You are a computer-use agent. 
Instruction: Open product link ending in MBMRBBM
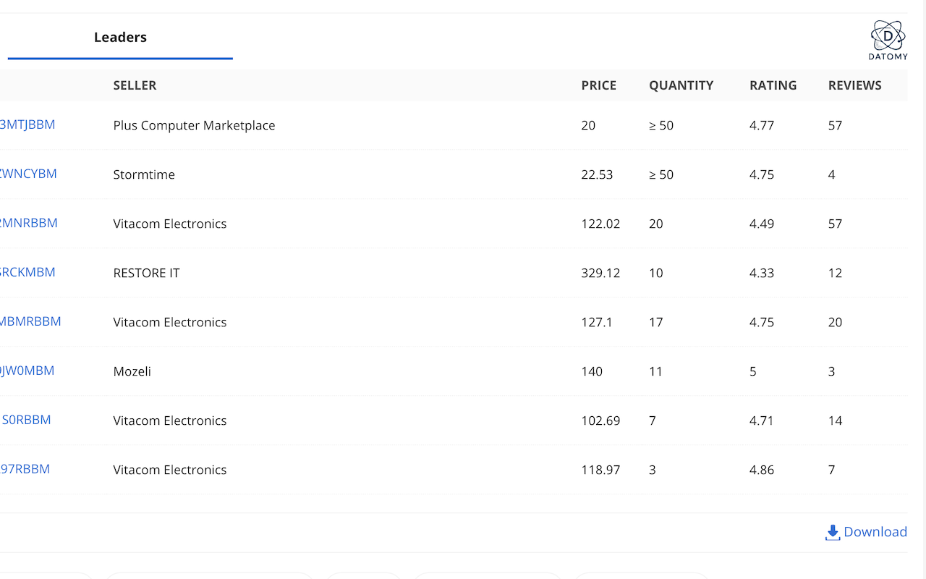tap(30, 321)
